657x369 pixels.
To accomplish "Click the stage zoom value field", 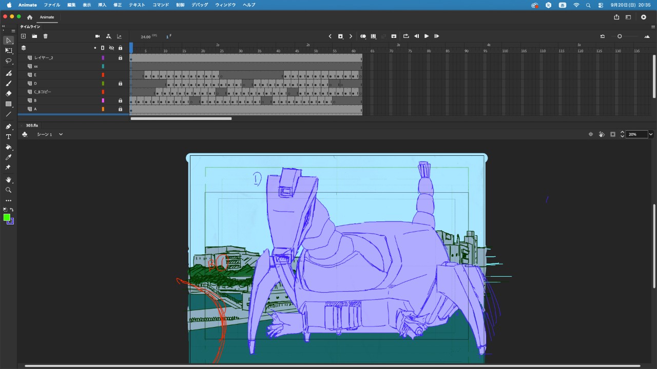I will tap(636, 134).
